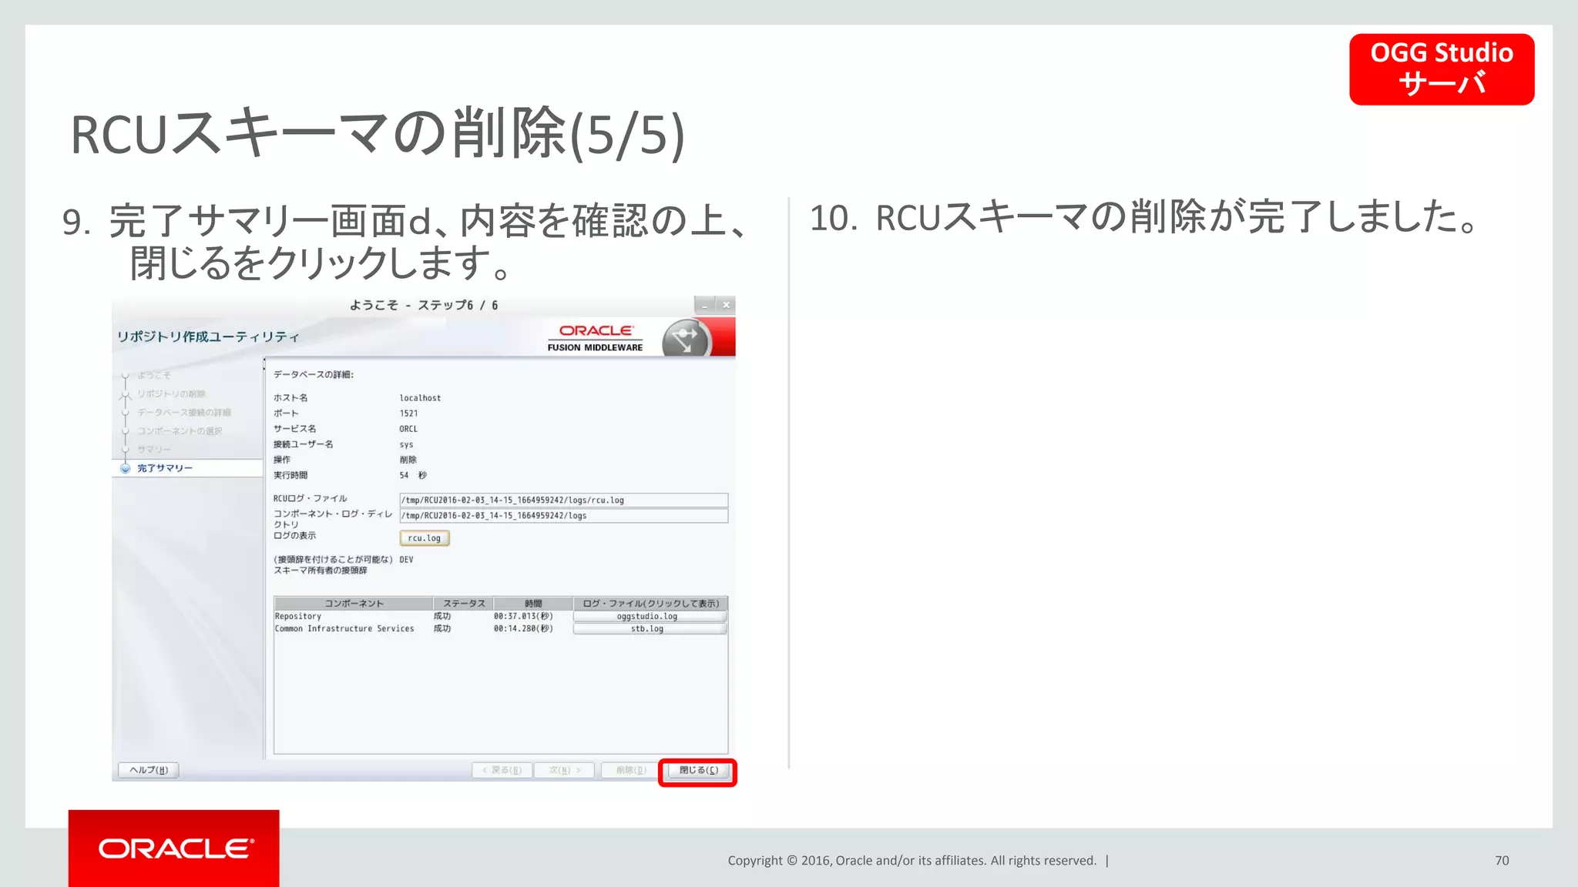Click the ステータス column header
Image resolution: width=1578 pixels, height=887 pixels.
[463, 604]
